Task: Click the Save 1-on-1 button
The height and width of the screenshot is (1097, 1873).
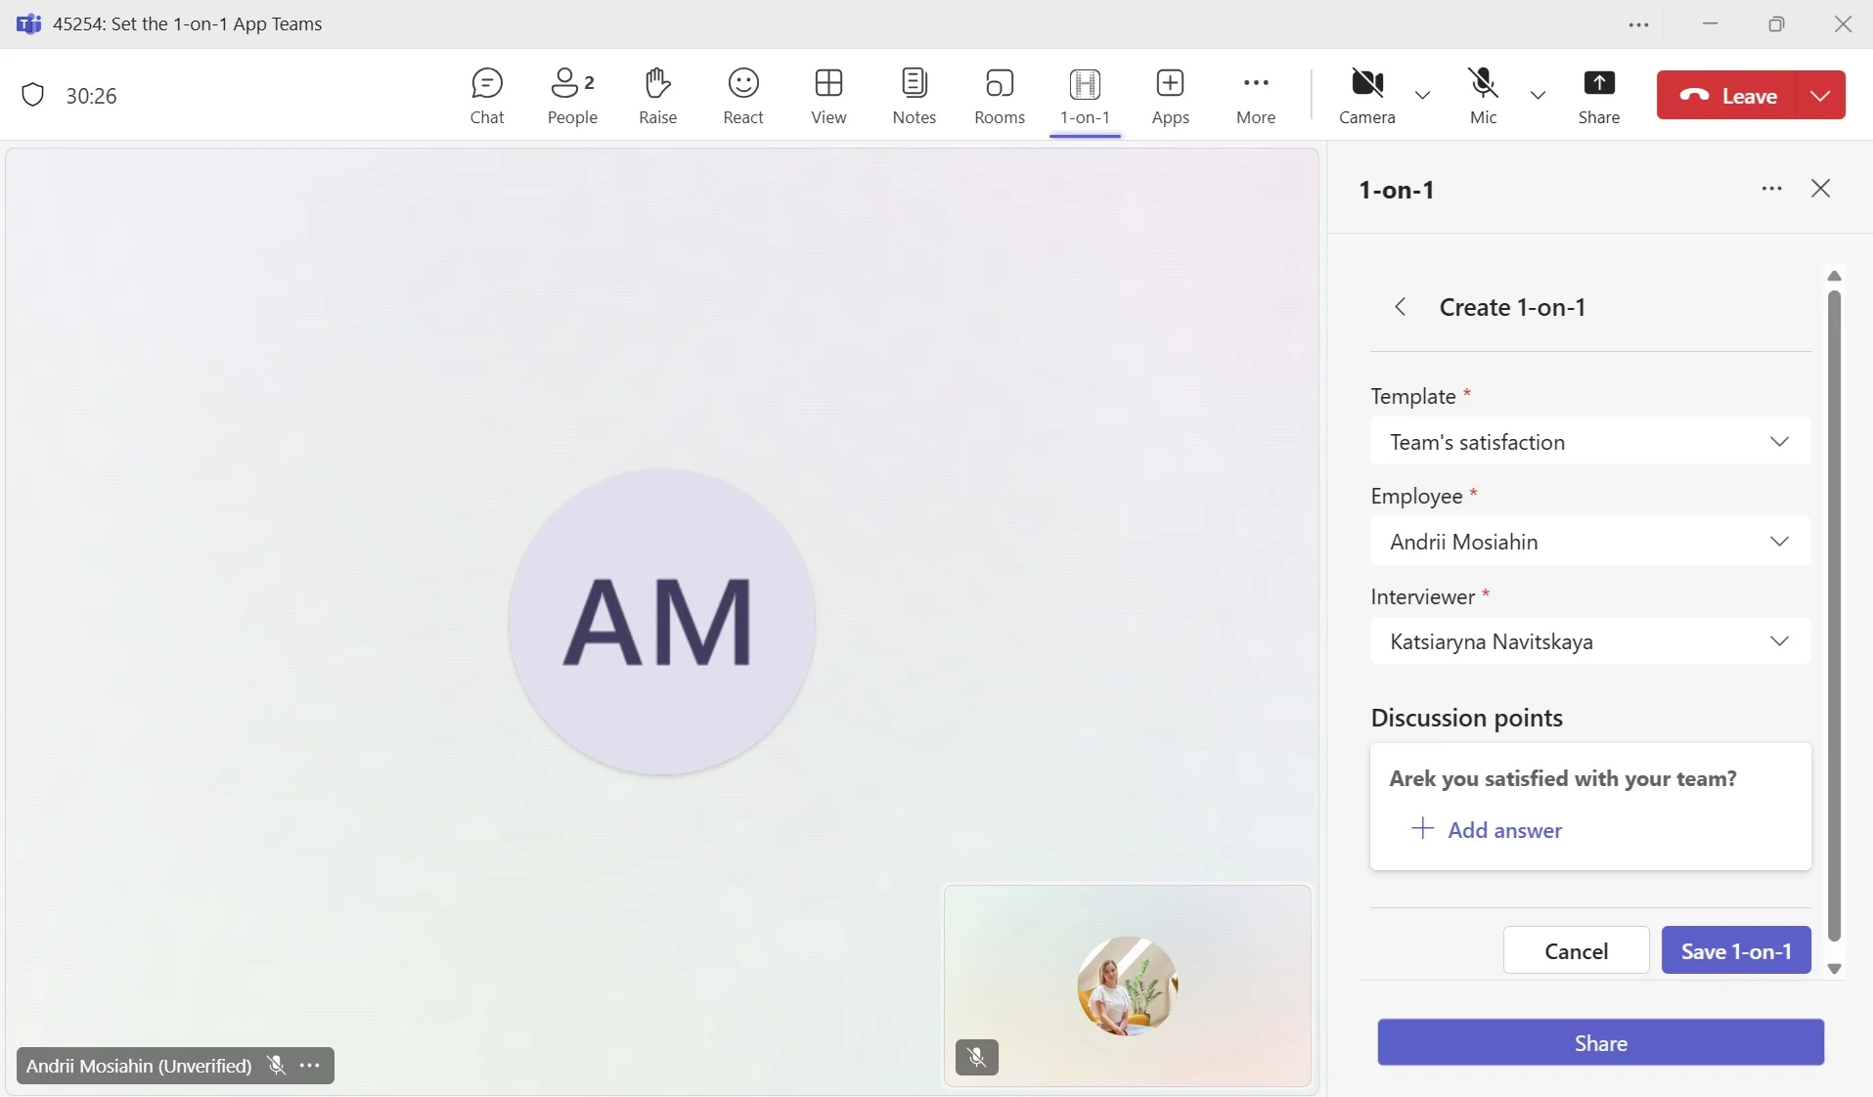Action: tap(1735, 951)
